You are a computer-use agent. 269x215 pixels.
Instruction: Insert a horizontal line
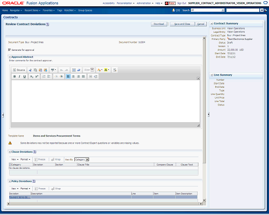(90, 76)
